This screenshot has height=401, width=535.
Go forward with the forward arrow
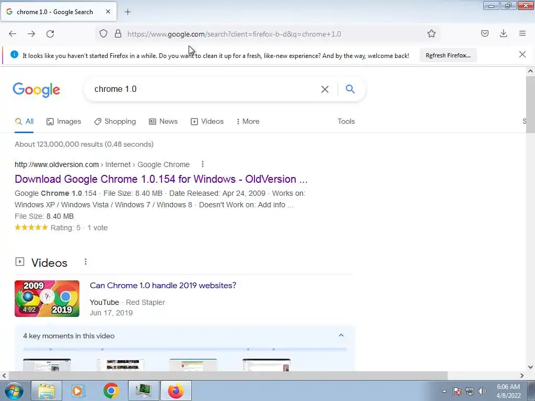tap(31, 34)
